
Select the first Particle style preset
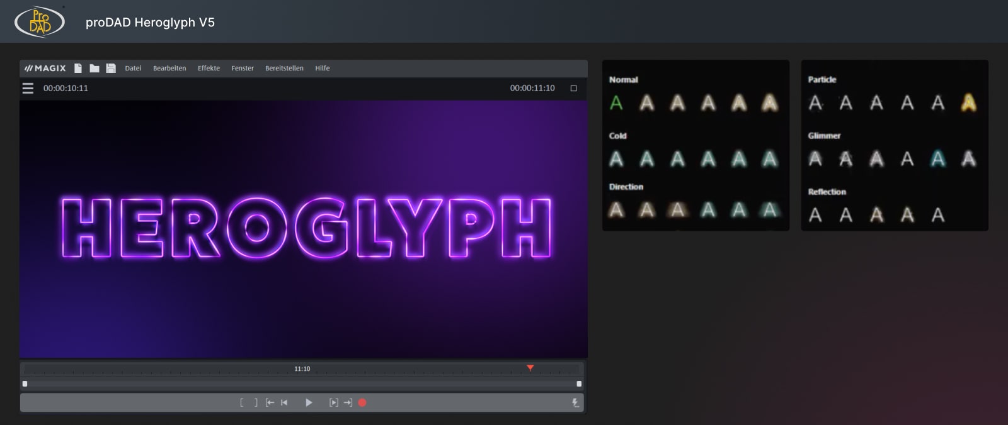815,102
